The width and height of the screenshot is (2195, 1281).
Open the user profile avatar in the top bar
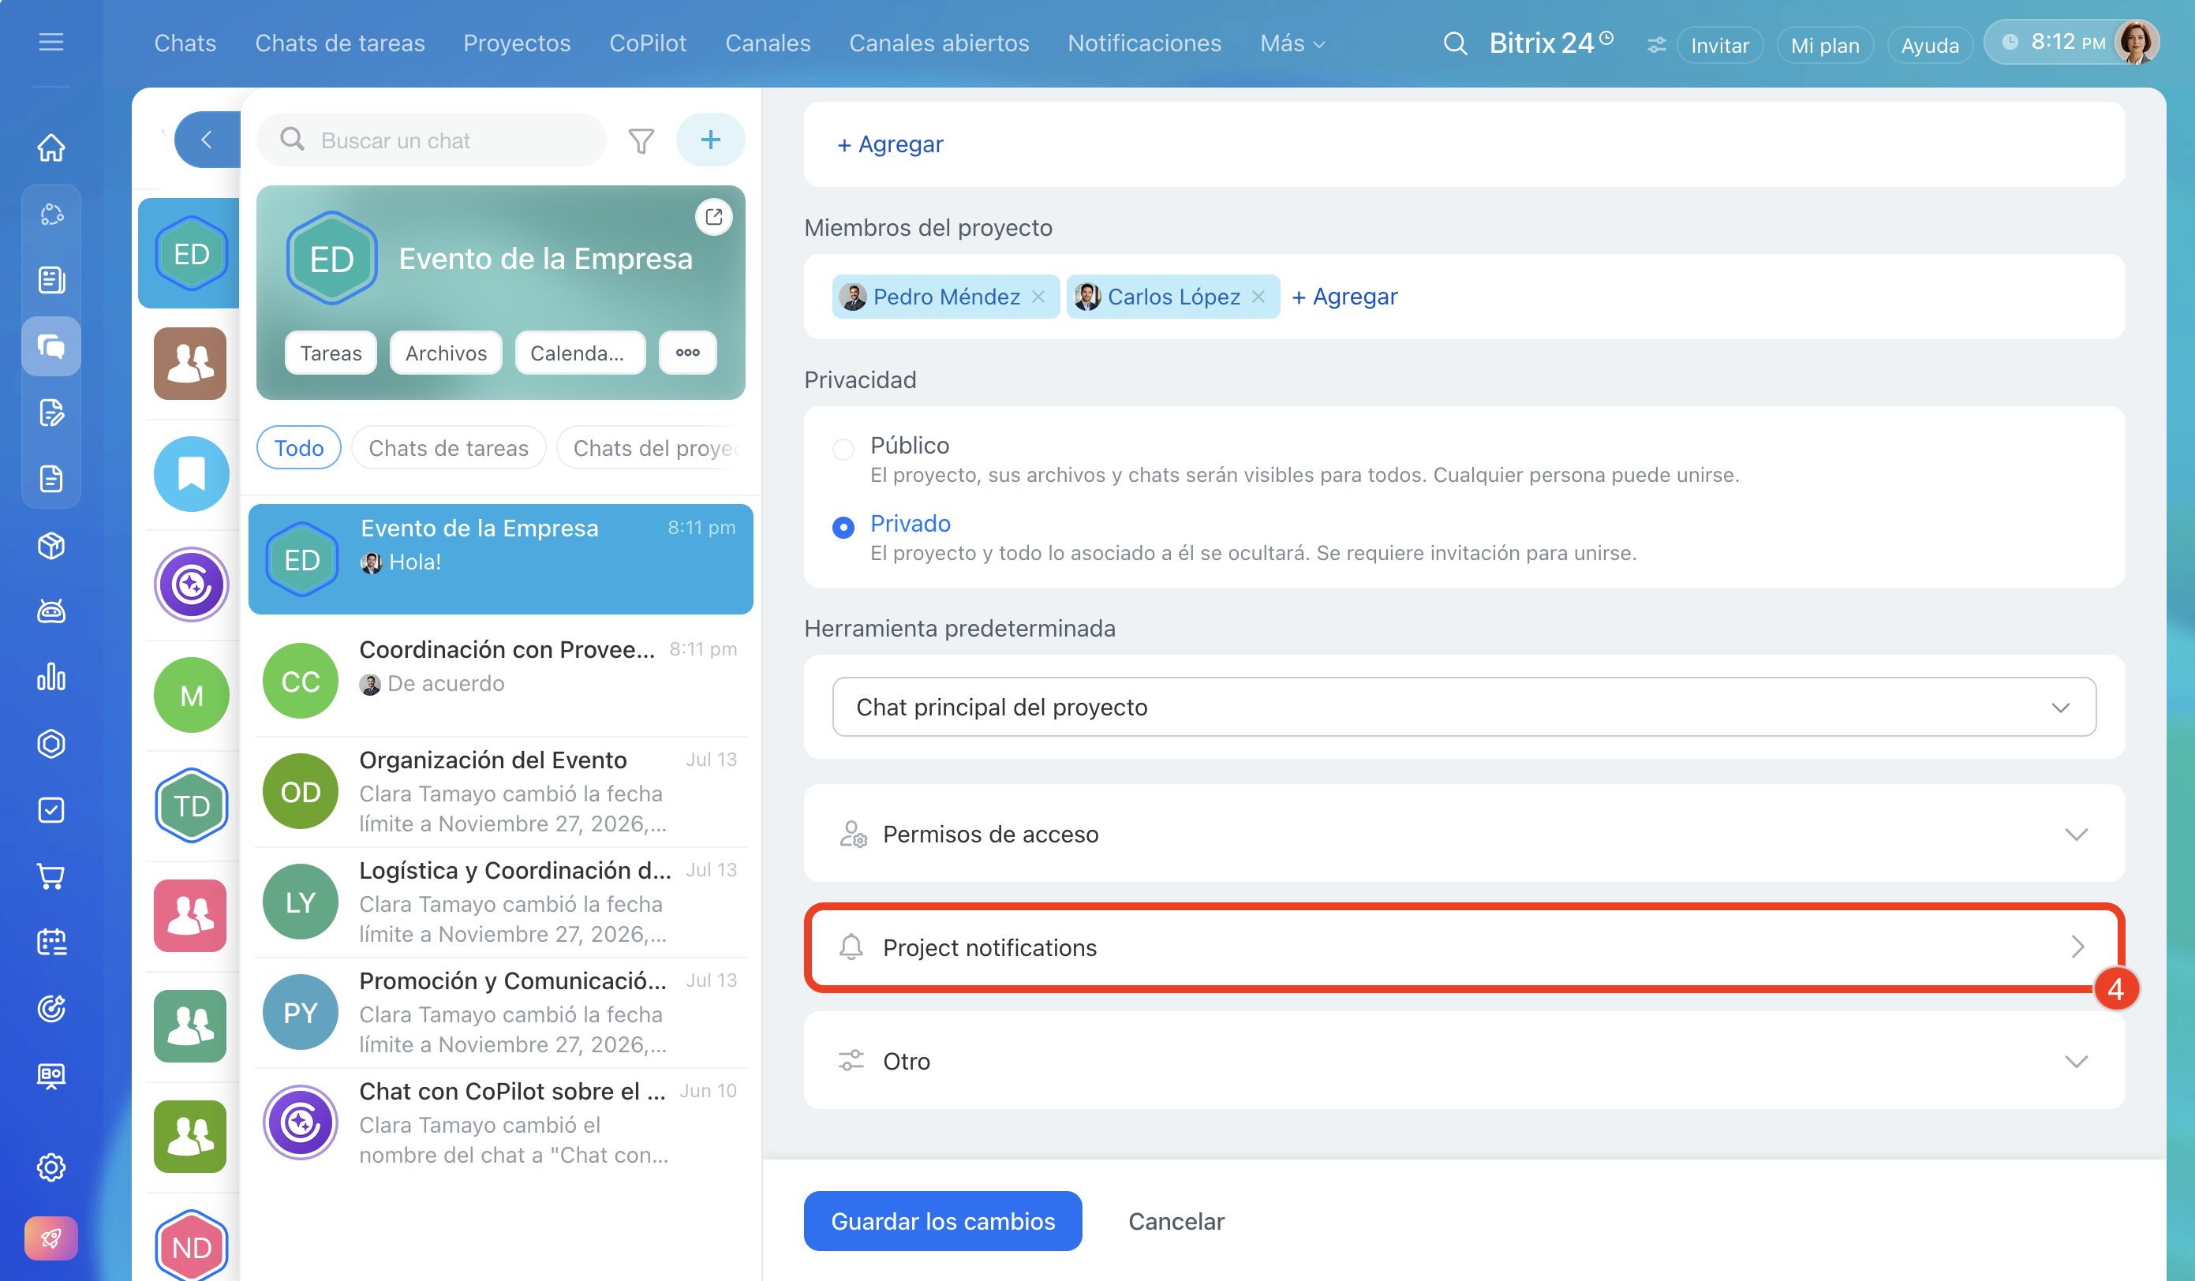2136,42
